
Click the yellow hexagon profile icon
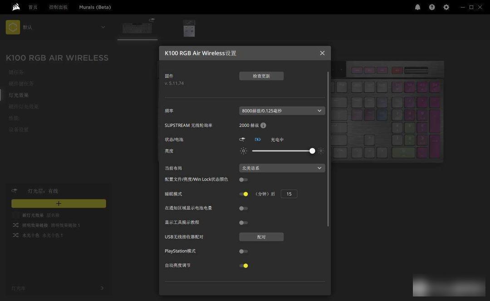(13, 27)
